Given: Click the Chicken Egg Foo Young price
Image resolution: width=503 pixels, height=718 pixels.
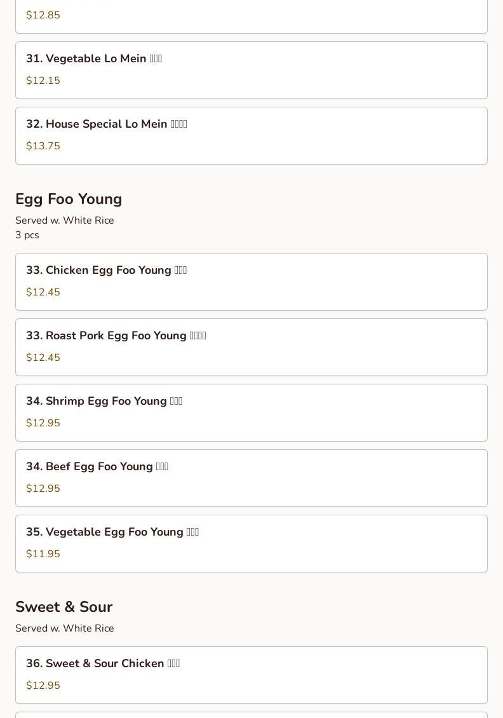Looking at the screenshot, I should [x=43, y=292].
